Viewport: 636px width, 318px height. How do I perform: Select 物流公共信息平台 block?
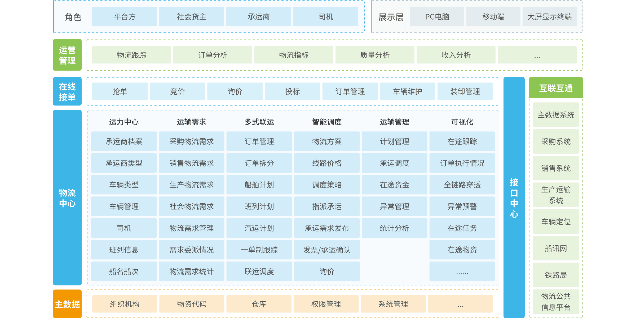(x=556, y=302)
